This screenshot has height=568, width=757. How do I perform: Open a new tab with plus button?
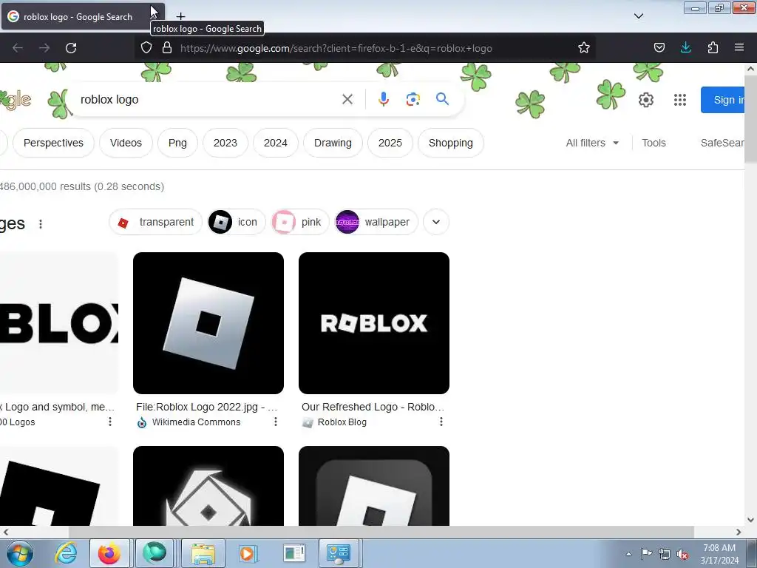(180, 16)
